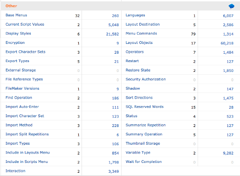Open the Base Menus link
The width and height of the screenshot is (240, 176).
click(x=16, y=15)
